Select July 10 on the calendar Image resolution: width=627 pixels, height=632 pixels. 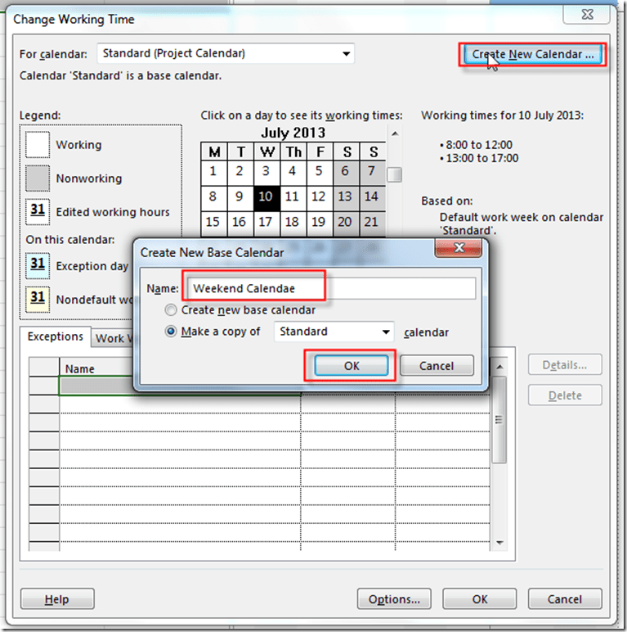[x=266, y=197]
